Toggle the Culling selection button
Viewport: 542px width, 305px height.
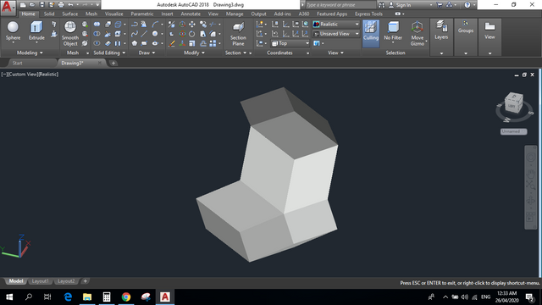(371, 33)
